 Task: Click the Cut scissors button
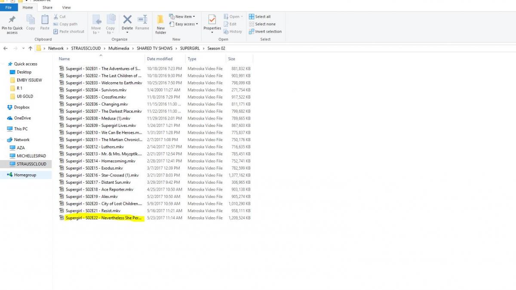point(60,17)
